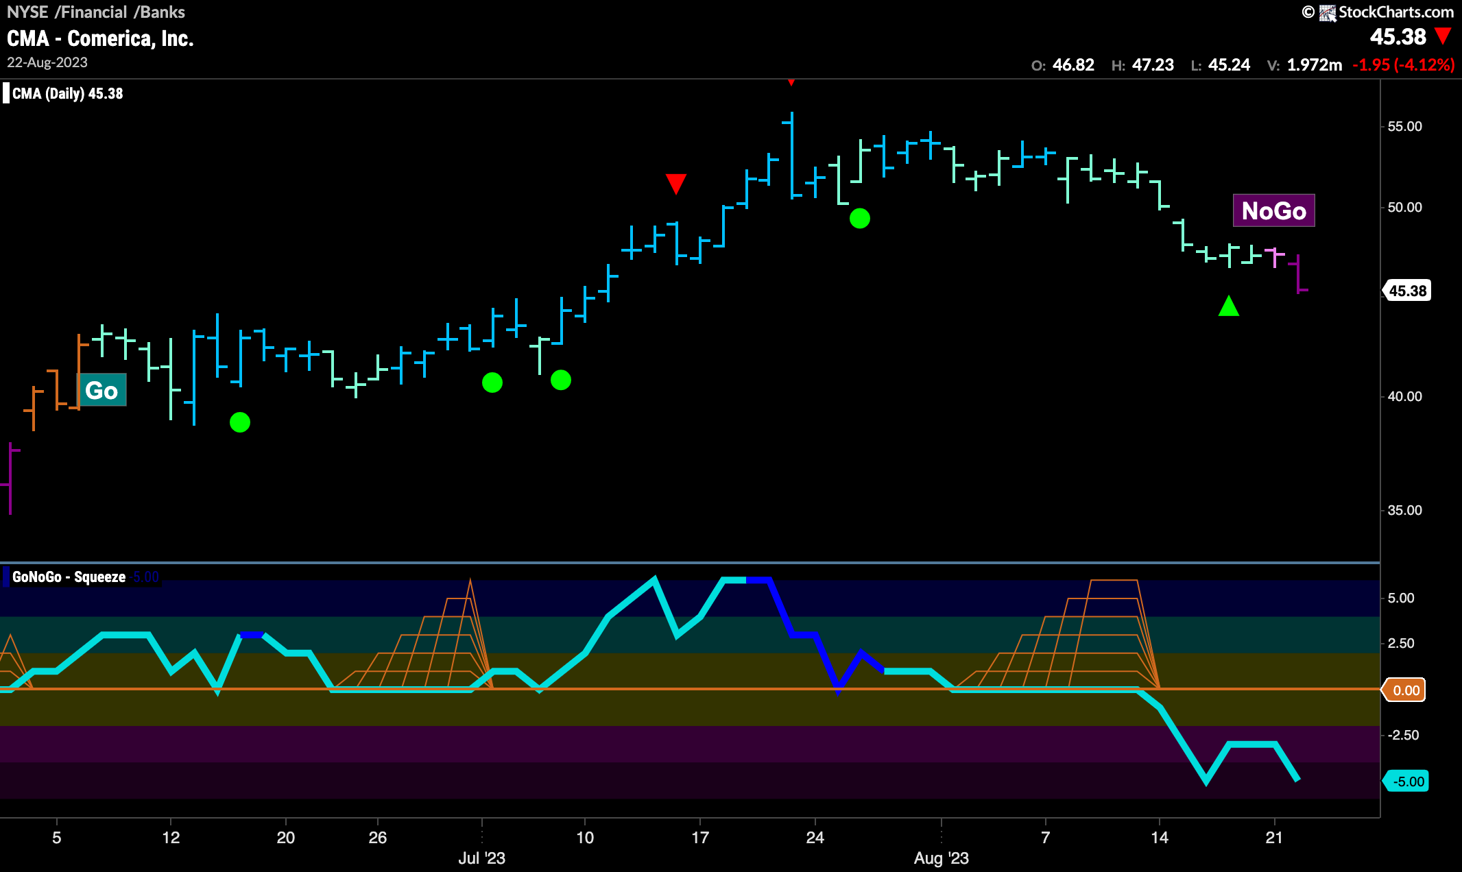
Task: Click the open price value 46.82
Action: click(1073, 65)
